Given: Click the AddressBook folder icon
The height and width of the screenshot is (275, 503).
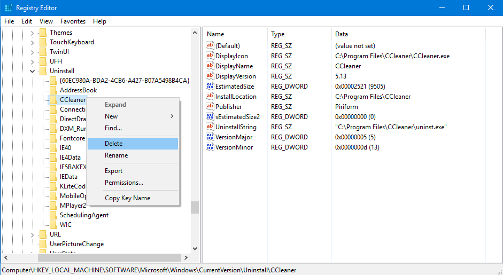Looking at the screenshot, I should (x=53, y=90).
